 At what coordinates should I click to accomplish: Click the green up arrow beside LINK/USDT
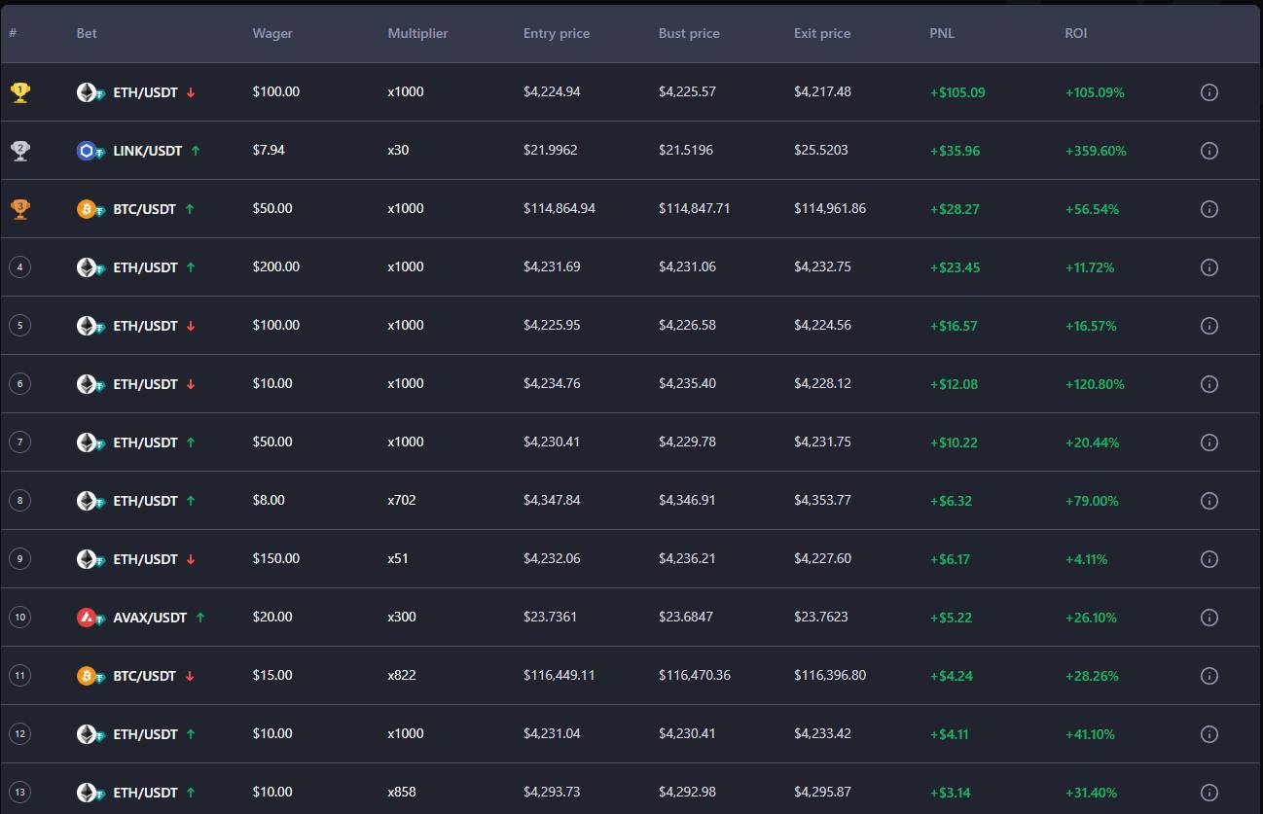pyautogui.click(x=196, y=151)
